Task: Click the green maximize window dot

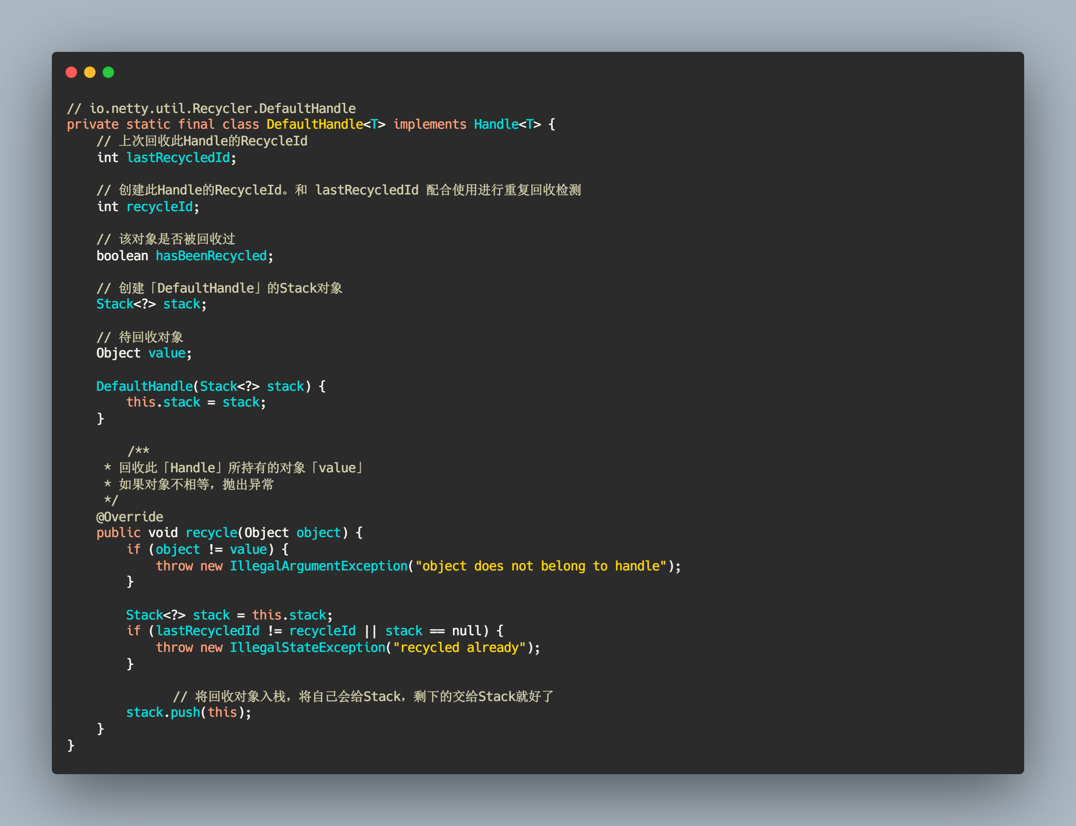Action: (108, 72)
